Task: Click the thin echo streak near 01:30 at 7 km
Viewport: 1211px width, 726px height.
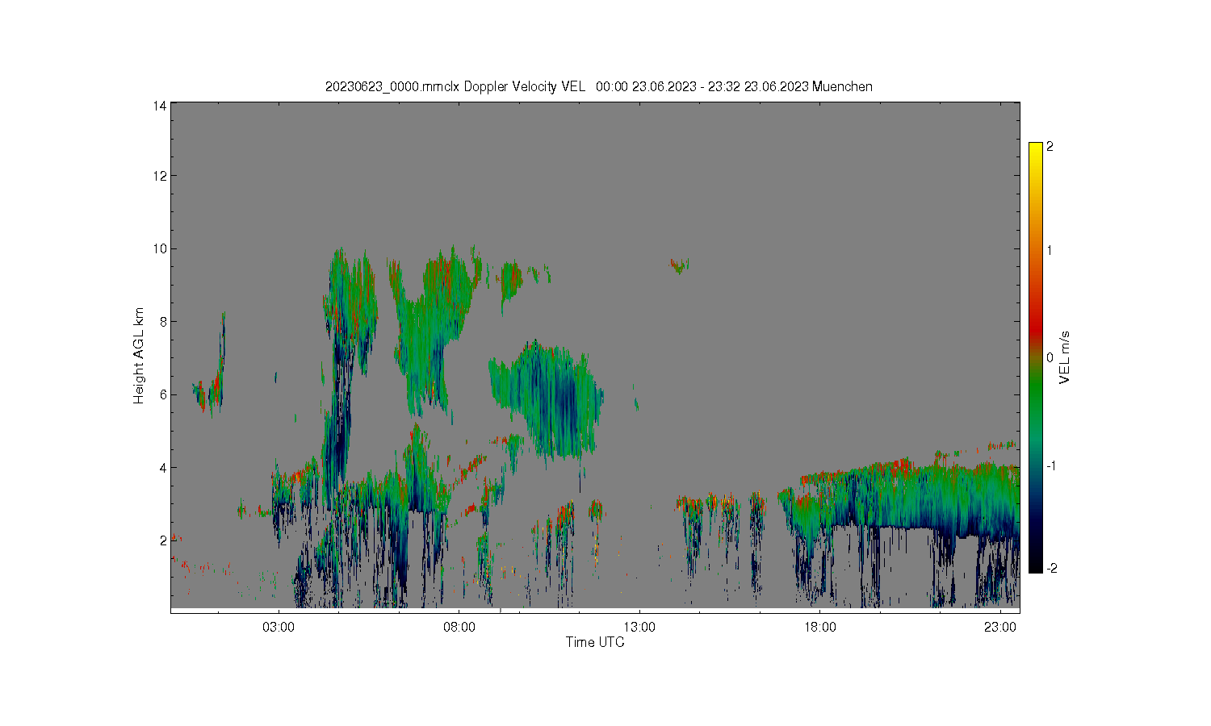Action: (221, 355)
